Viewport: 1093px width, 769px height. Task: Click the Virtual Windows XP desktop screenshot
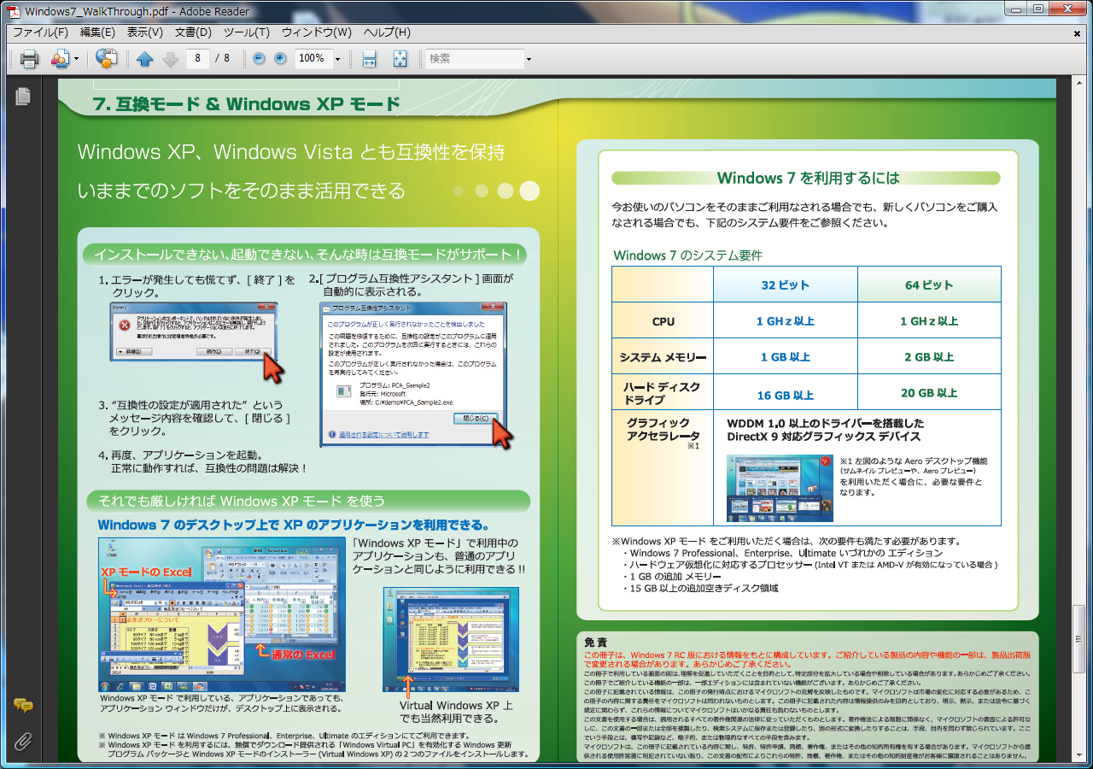coord(451,638)
